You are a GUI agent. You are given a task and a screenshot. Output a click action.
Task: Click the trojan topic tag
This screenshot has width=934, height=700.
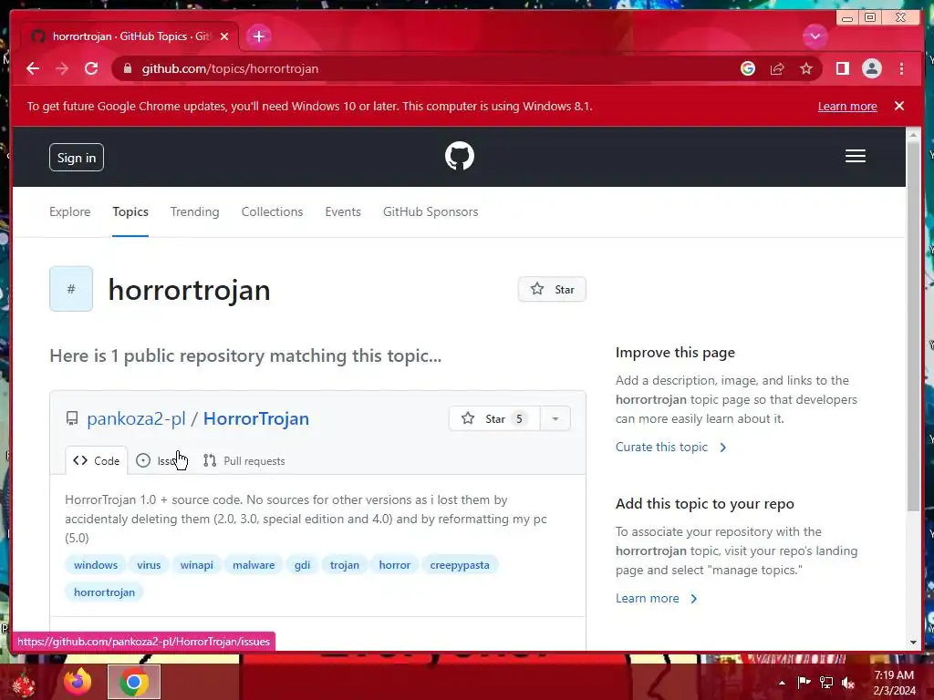tap(345, 565)
